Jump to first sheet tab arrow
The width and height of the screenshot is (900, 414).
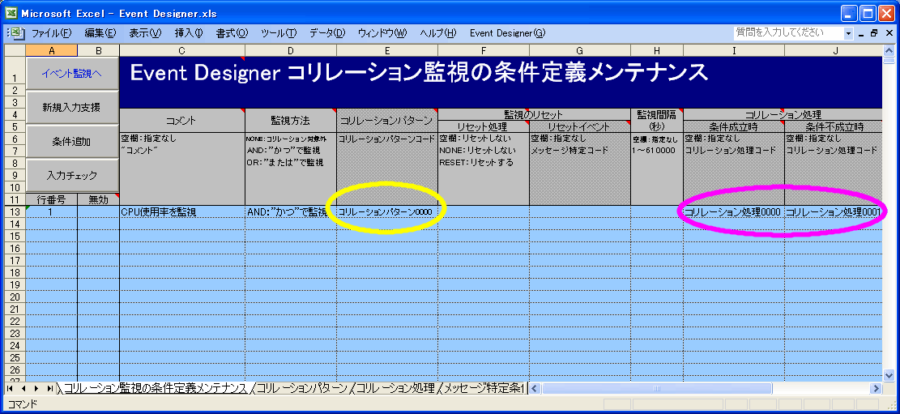[11, 389]
